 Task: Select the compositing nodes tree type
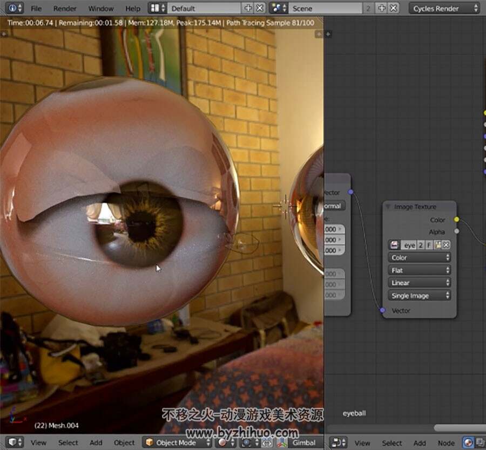pos(480,442)
